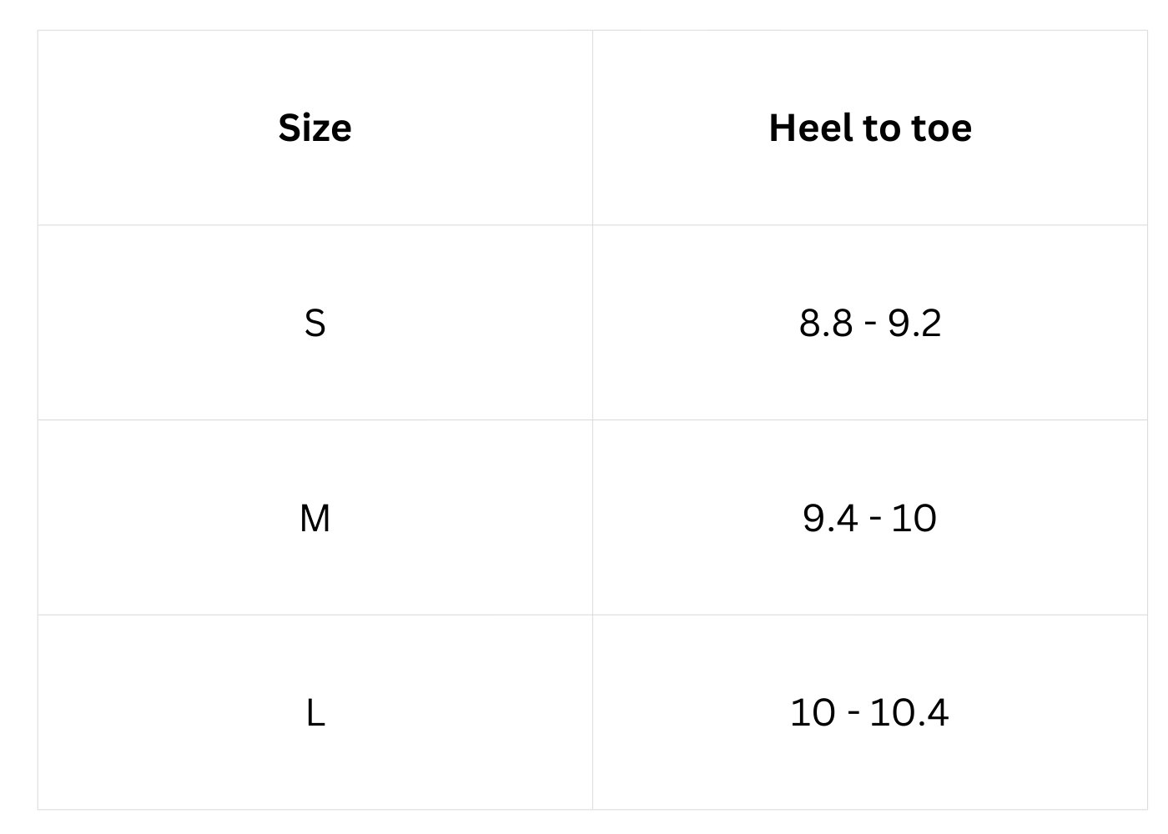The height and width of the screenshot is (834, 1168).
Task: Click the Size column header
Action: pos(315,128)
